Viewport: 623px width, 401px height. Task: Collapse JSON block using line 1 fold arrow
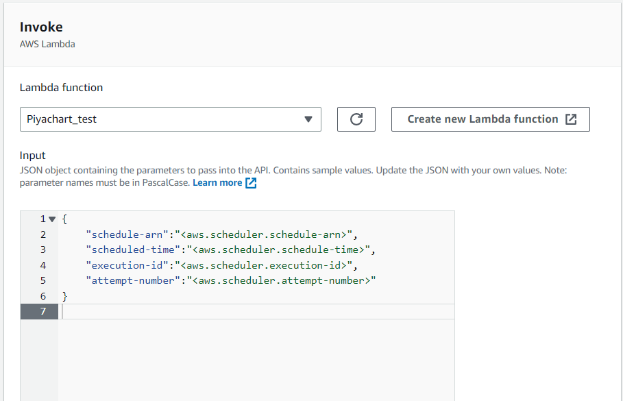point(51,219)
